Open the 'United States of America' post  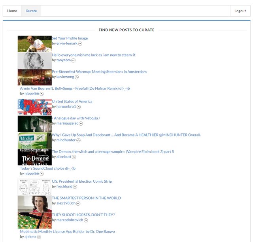[72, 101]
